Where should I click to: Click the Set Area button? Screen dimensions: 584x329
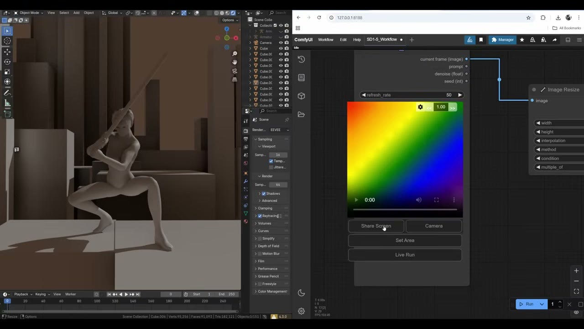coord(405,240)
